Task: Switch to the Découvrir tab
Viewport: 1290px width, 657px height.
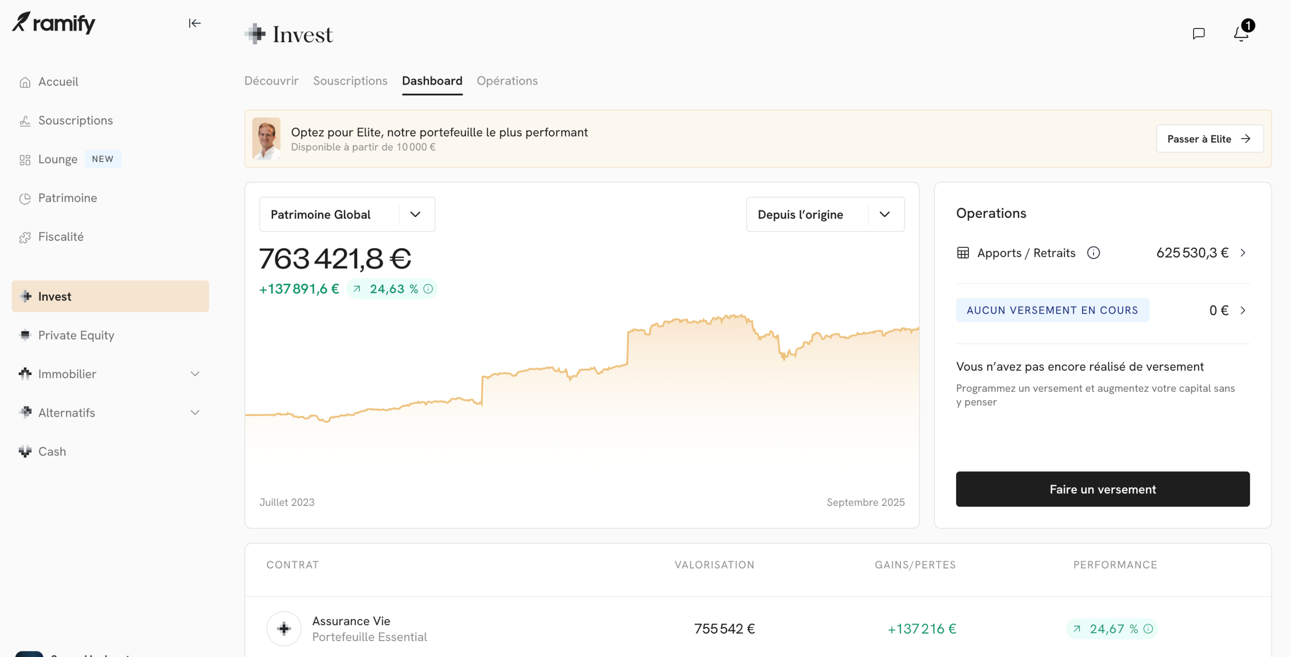Action: (x=271, y=81)
